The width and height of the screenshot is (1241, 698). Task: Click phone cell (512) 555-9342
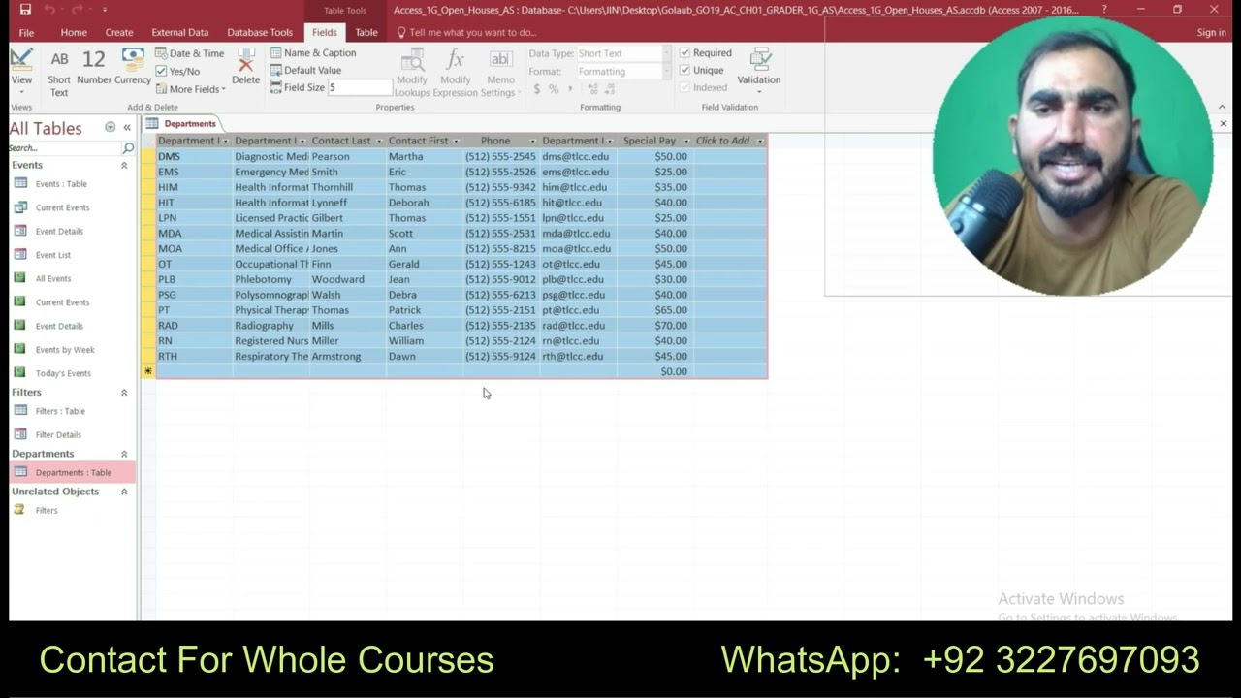tap(501, 188)
